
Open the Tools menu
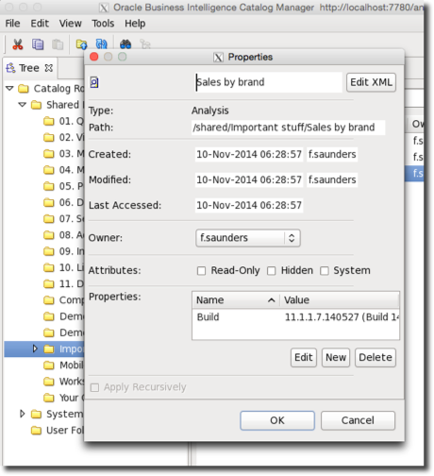point(103,24)
